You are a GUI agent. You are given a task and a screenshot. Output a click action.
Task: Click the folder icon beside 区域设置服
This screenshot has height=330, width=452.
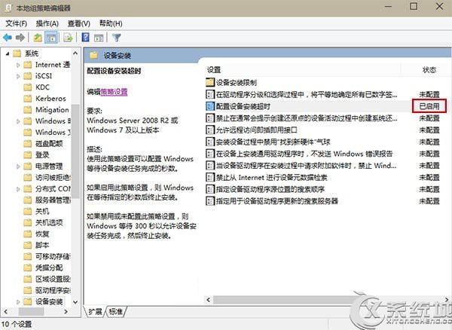tap(27, 279)
